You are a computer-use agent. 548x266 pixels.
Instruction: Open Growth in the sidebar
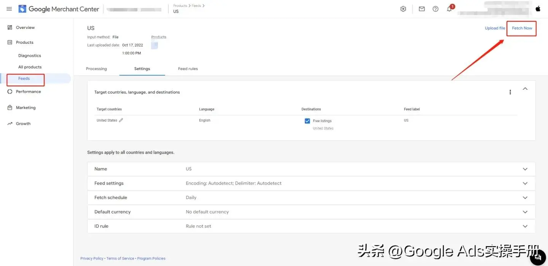click(x=23, y=124)
